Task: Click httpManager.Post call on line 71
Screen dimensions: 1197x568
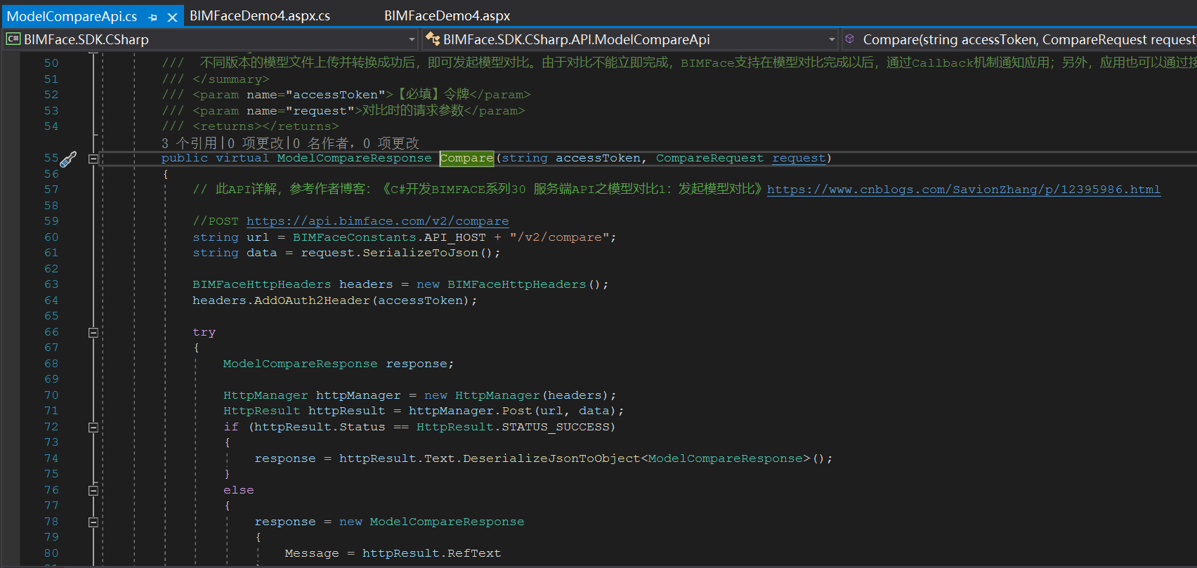Action: (470, 411)
